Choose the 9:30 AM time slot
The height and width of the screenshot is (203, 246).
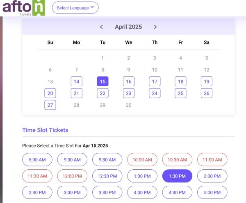tap(107, 159)
